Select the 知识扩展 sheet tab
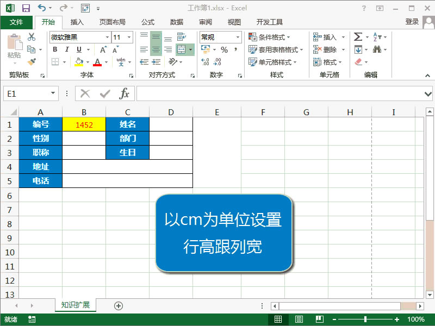Screen dimensions: 435x326 (x=75, y=306)
